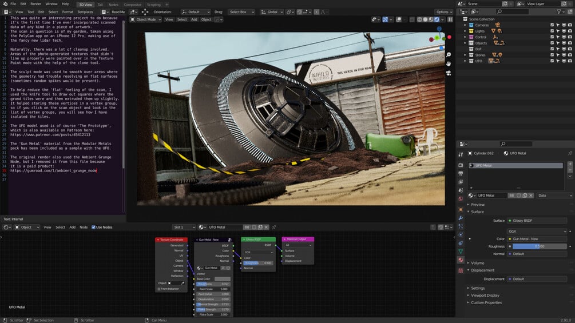The image size is (575, 323).
Task: Open the Tool properties tab icon
Action: click(461, 154)
